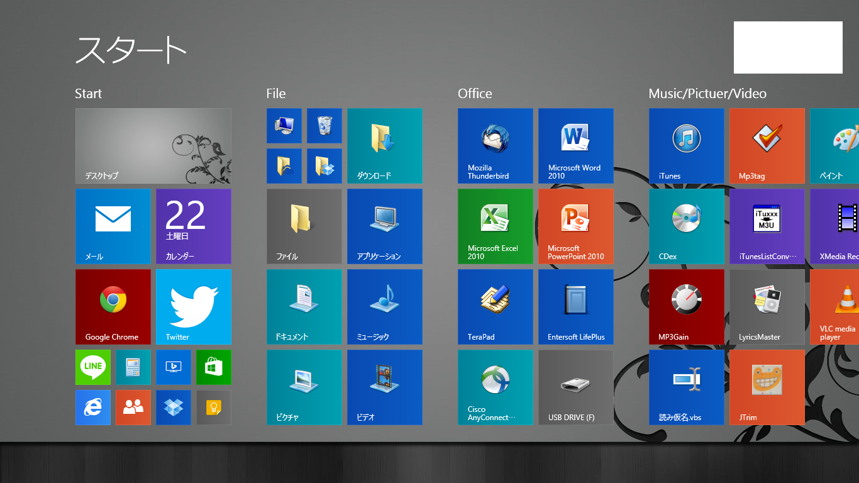Open the ファイル folder tile

point(304,226)
